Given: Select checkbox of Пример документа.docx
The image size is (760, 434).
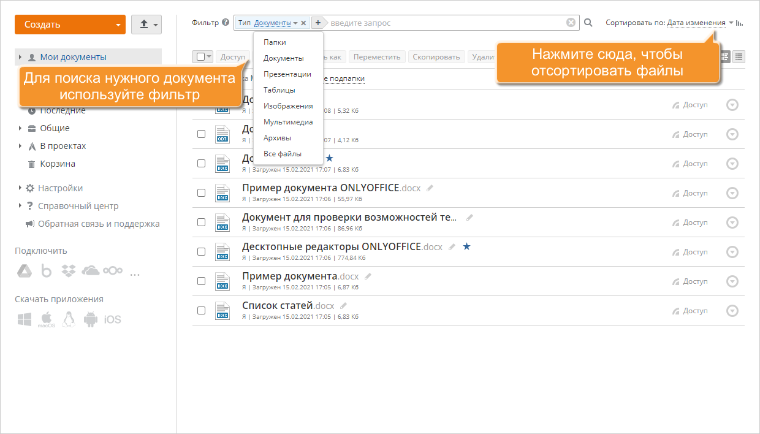Looking at the screenshot, I should pos(201,281).
